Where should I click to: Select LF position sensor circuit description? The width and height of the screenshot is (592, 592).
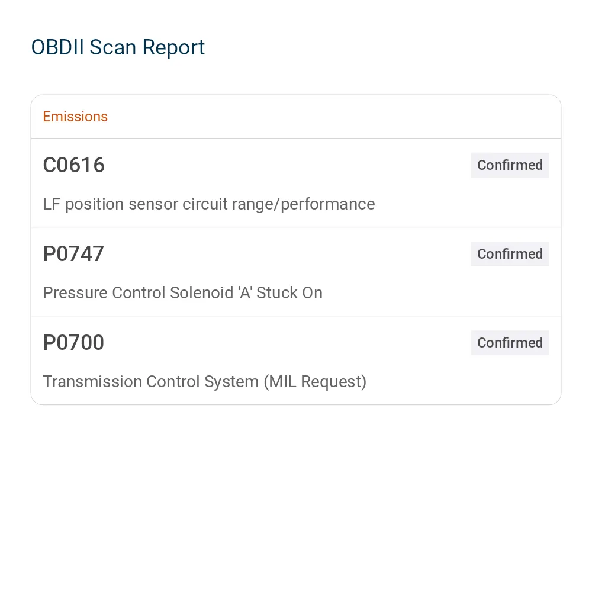tap(209, 204)
